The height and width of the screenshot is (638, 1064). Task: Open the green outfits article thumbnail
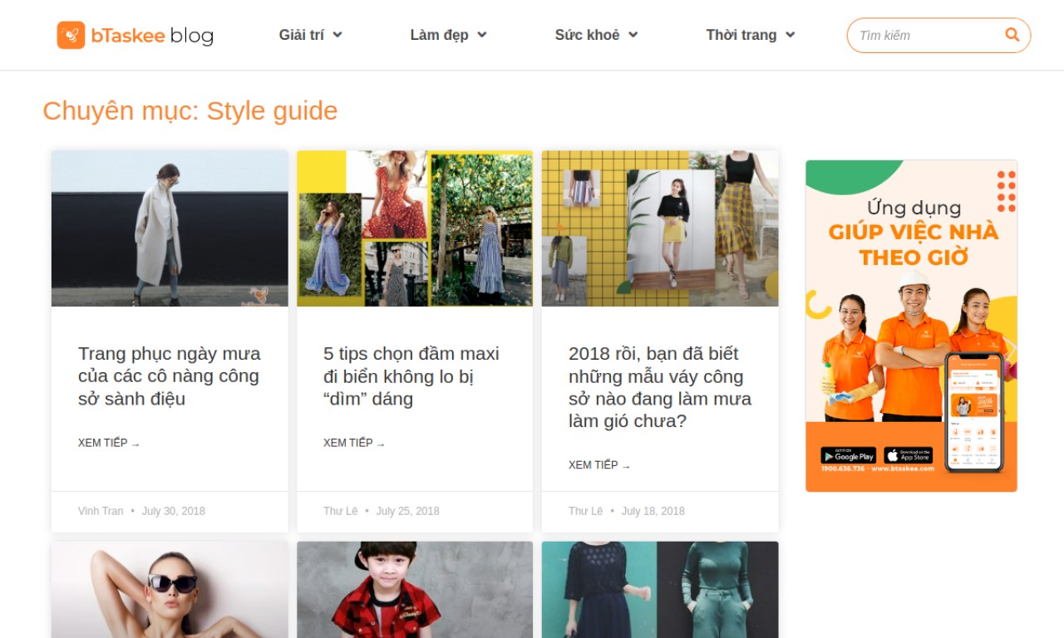pyautogui.click(x=660, y=590)
